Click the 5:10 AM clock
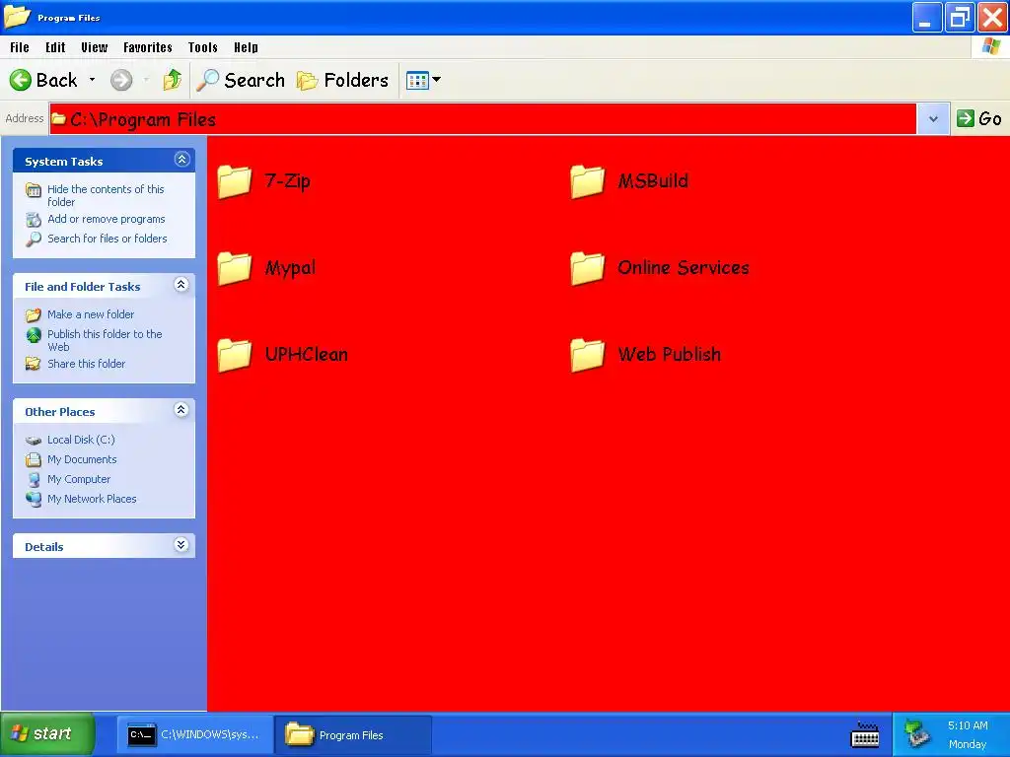The height and width of the screenshot is (757, 1010). click(968, 725)
